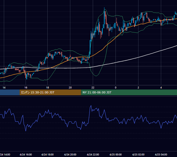Click the 4/25 00:00 date label
The image size is (177, 157).
tap(116, 154)
